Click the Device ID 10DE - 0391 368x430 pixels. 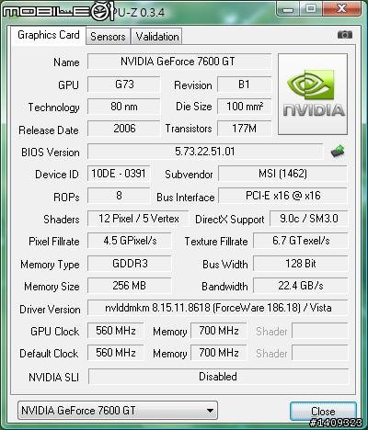119,174
